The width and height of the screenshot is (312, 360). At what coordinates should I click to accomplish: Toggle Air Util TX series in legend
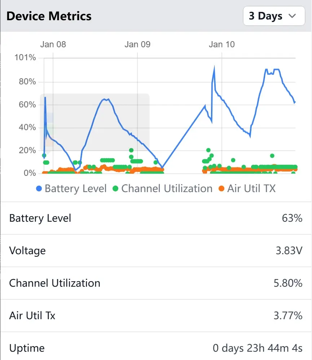click(x=251, y=188)
